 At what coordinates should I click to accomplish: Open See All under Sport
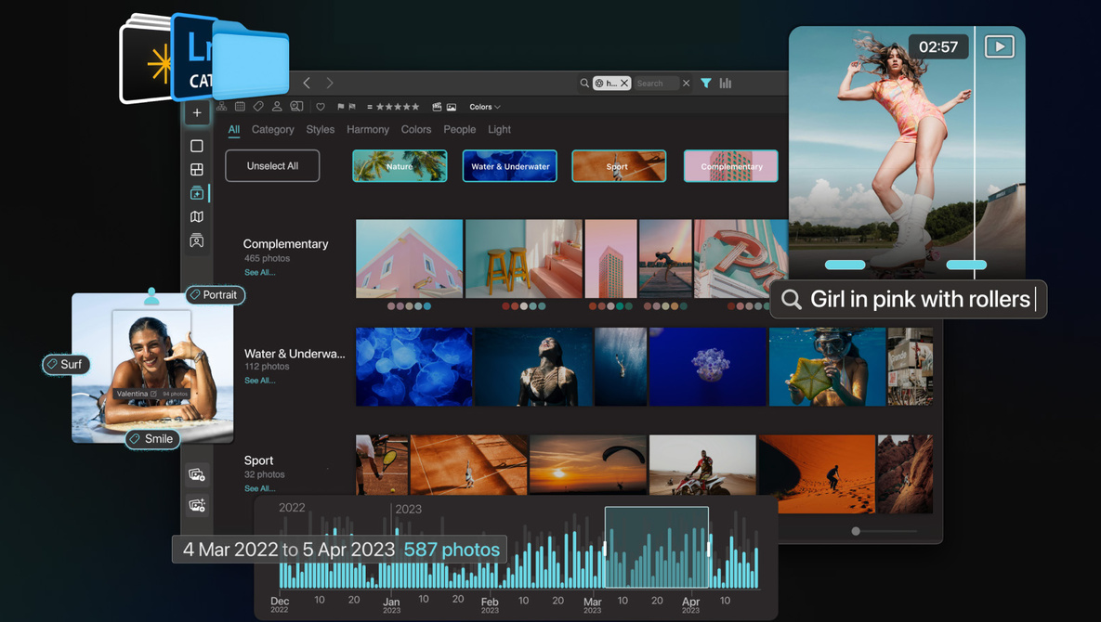[x=260, y=488]
